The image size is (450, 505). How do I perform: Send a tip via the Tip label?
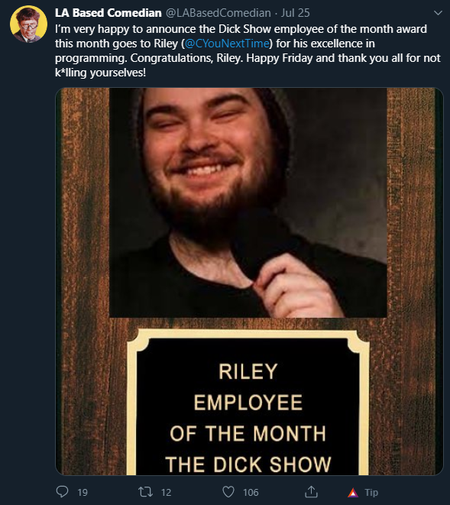coord(371,493)
